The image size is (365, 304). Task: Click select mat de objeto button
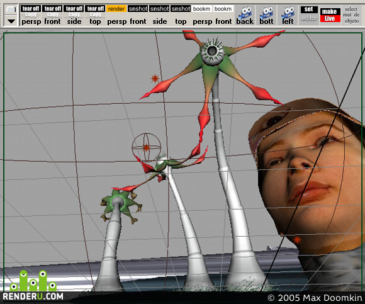click(x=352, y=15)
